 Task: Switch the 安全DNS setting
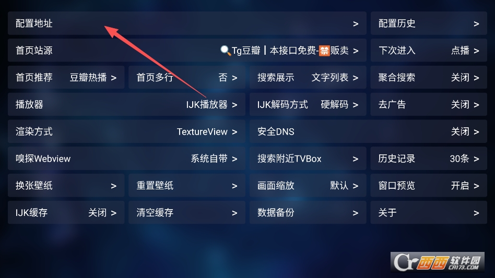pos(369,131)
